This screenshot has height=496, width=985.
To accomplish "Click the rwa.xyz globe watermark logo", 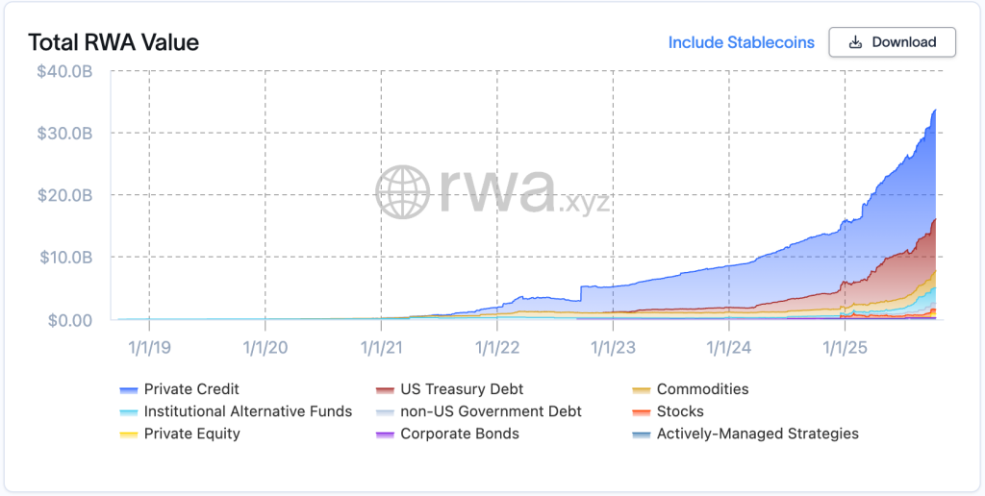I will [x=403, y=191].
